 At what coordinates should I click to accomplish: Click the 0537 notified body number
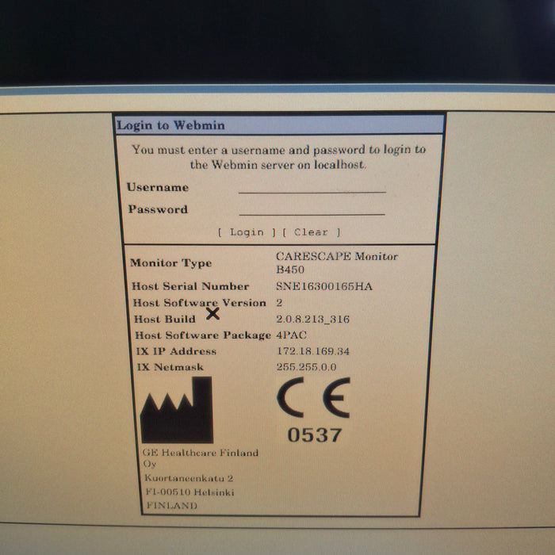coord(315,435)
